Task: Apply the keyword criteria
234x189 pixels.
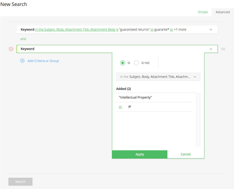Action: 140,154
